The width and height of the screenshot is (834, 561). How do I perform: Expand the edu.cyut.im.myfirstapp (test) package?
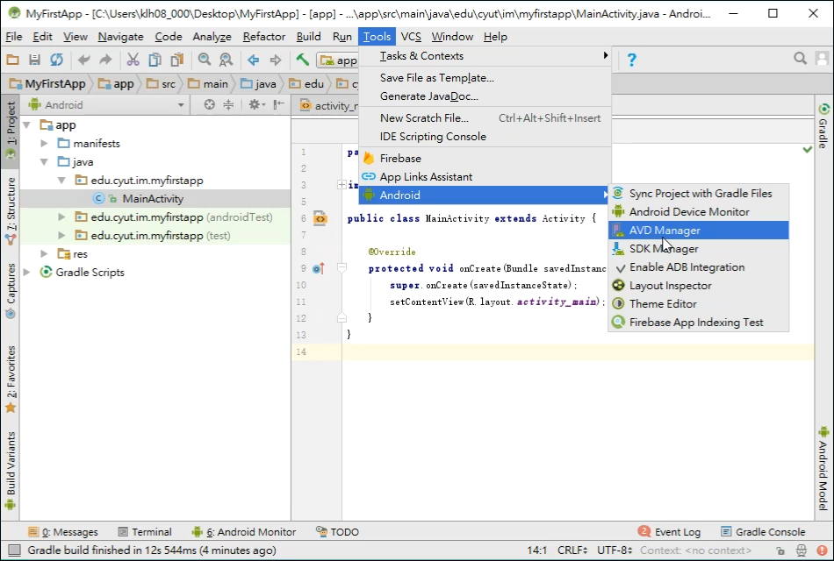point(62,235)
